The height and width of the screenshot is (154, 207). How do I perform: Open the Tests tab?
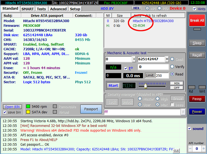coord(41,9)
